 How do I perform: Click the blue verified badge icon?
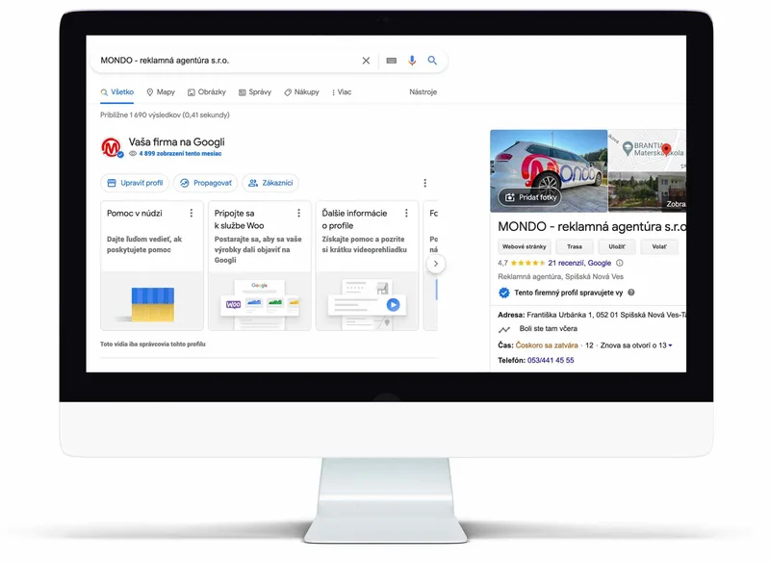(x=503, y=293)
